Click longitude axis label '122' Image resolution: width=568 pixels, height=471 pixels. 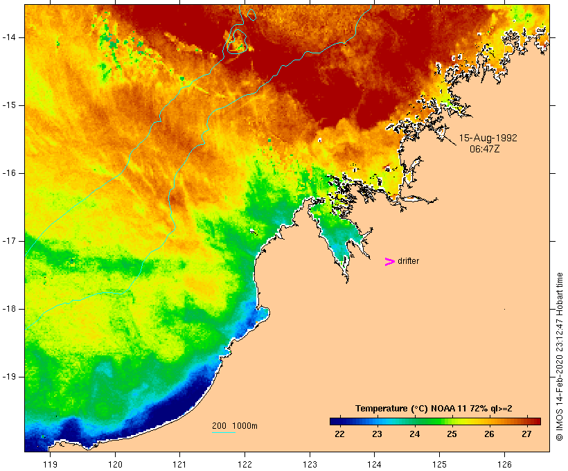point(245,465)
